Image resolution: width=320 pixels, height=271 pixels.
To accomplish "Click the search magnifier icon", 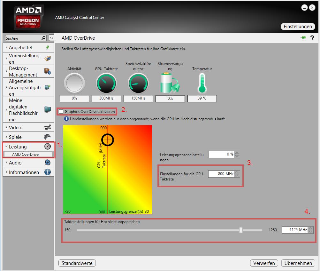I will (x=43, y=38).
